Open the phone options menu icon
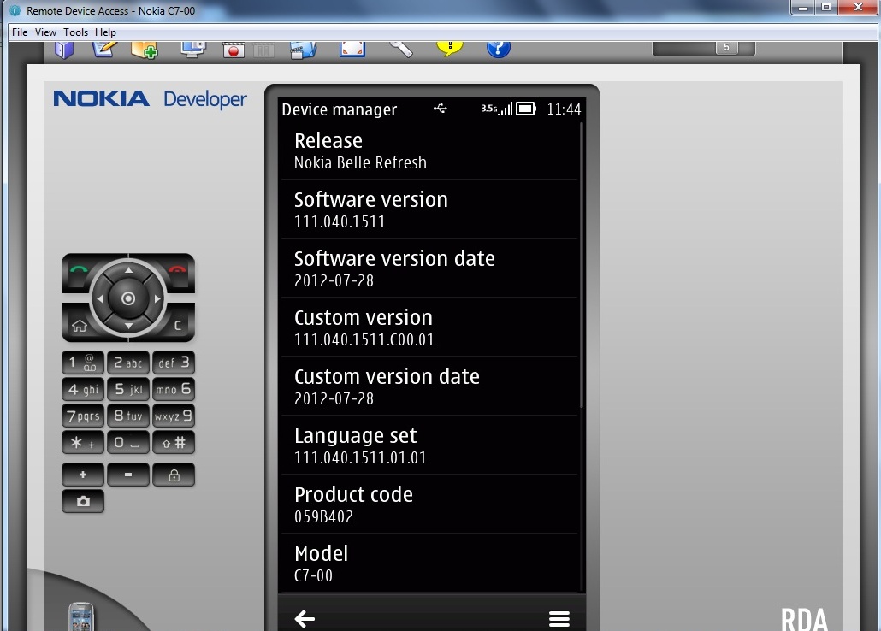The height and width of the screenshot is (631, 881). [559, 619]
